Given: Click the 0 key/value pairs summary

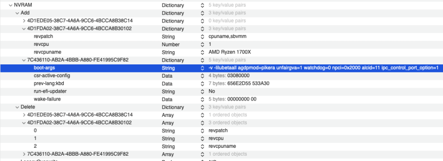Looking at the screenshot, I should point(227,21).
